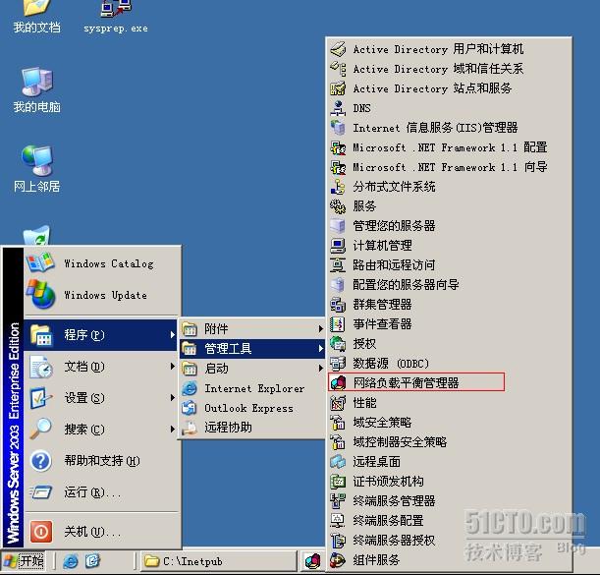Click the Windows Update globe icon
The width and height of the screenshot is (600, 575).
41,294
